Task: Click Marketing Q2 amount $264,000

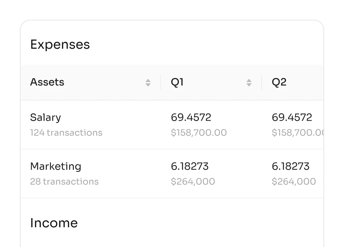Action: 293,181
